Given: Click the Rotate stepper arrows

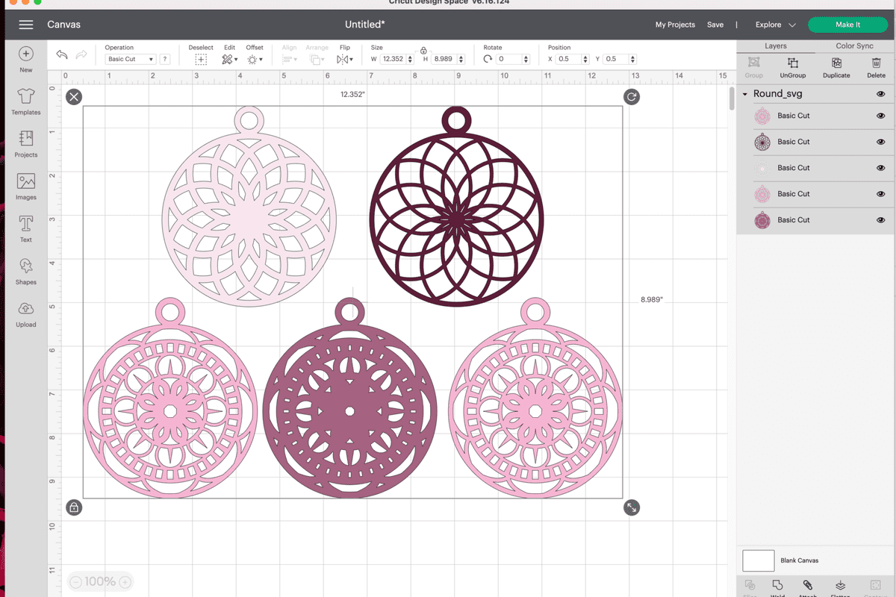Looking at the screenshot, I should [526, 59].
